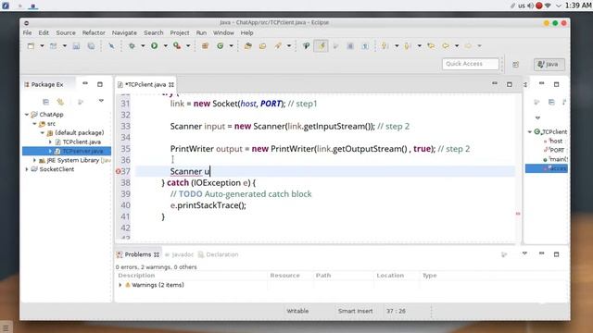
Task: Select the host field in Outline
Action: click(x=556, y=141)
